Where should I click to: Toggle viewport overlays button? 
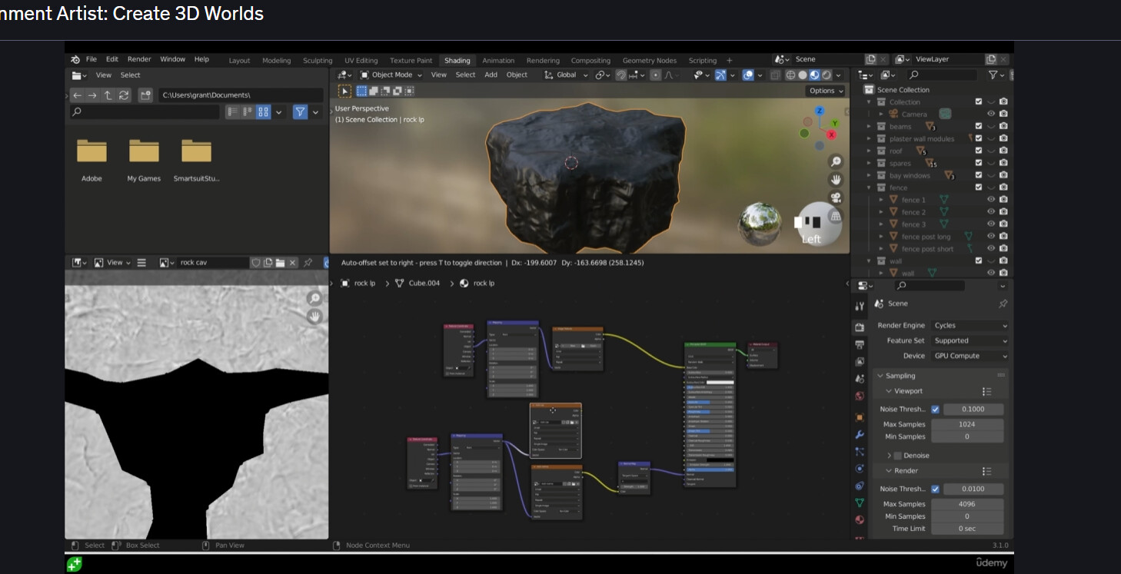tap(748, 75)
